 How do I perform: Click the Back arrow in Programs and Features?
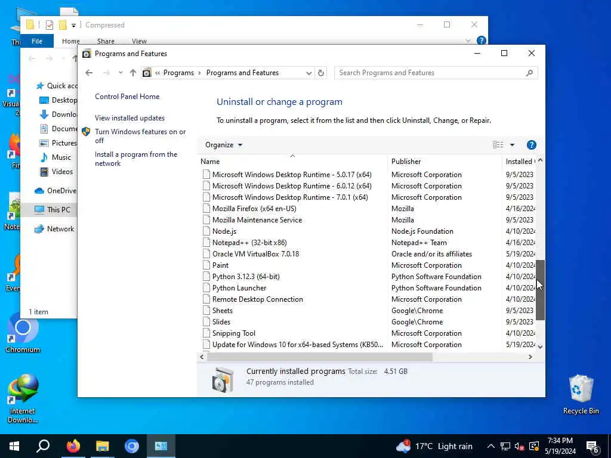89,73
